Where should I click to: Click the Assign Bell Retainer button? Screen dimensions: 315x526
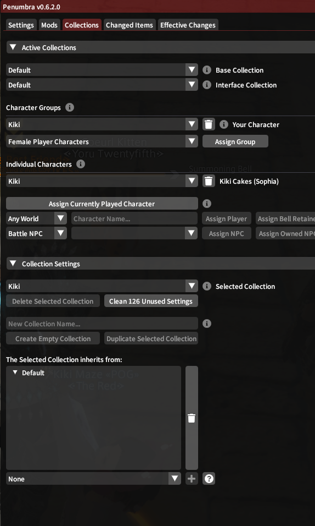285,219
